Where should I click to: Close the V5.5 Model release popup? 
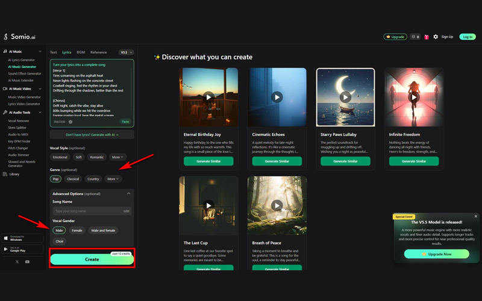pyautogui.click(x=475, y=216)
